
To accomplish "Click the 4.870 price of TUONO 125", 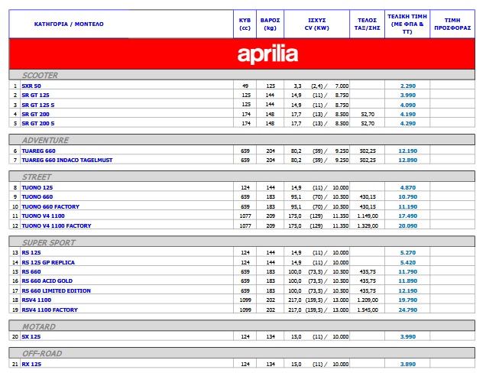I will [408, 187].
